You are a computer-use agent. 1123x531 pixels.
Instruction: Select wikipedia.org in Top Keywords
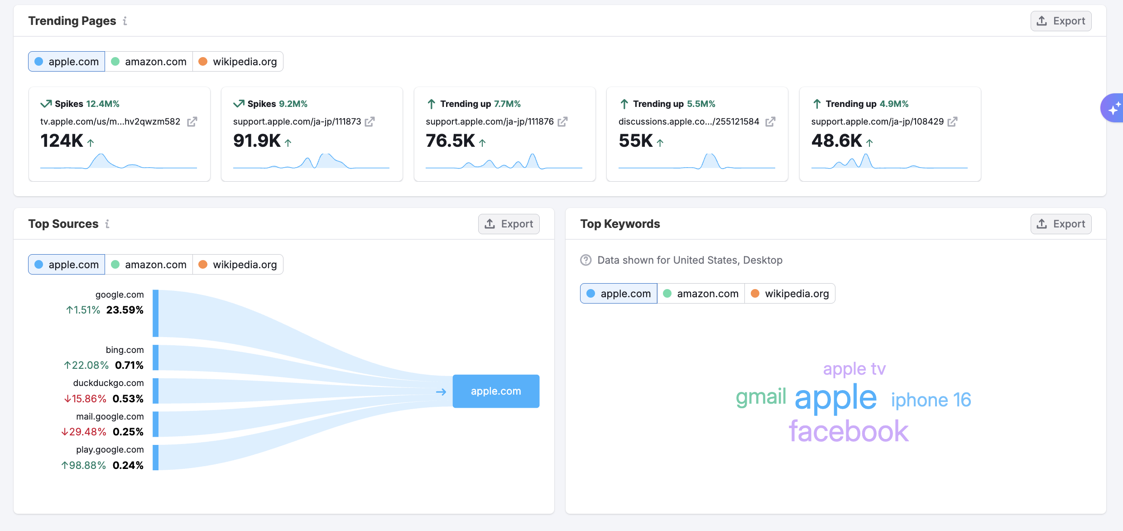790,294
